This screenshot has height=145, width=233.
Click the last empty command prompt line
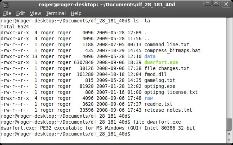coord(176,134)
